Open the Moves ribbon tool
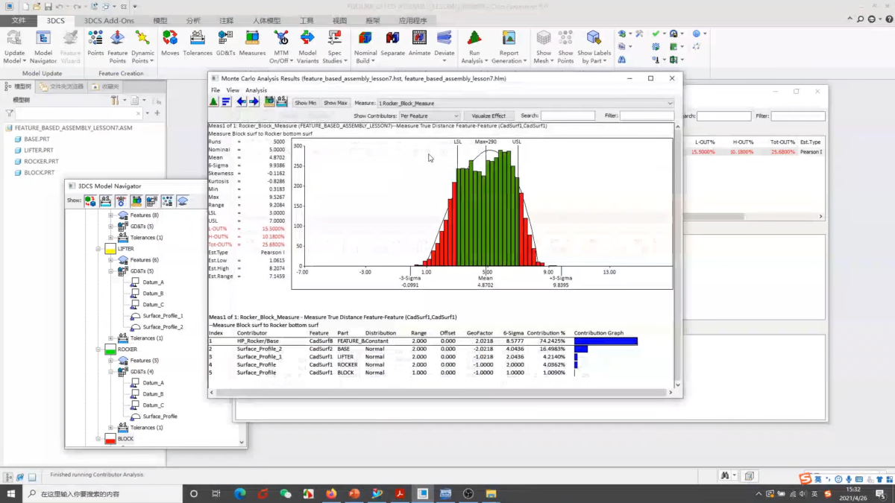Image resolution: width=895 pixels, height=503 pixels. [170, 43]
